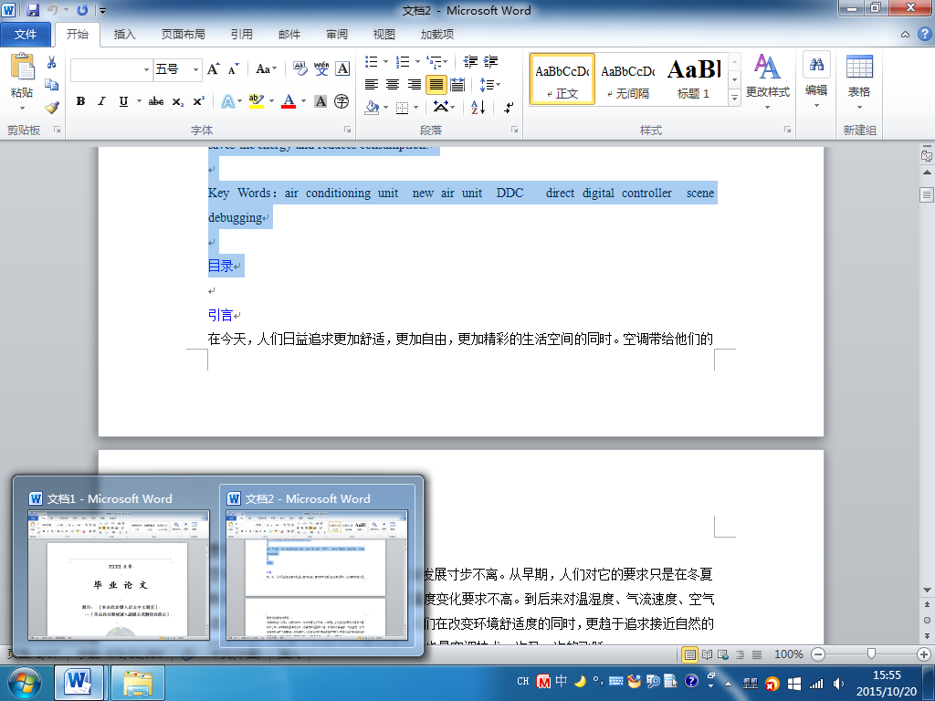Toggle Bold formatting
This screenshot has height=701, width=935.
80,101
